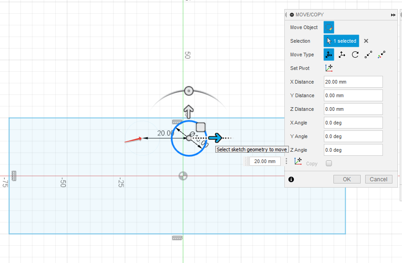This screenshot has width=402, height=263.
Task: Open the options dots beside 20.00 mm field
Action: (287, 161)
